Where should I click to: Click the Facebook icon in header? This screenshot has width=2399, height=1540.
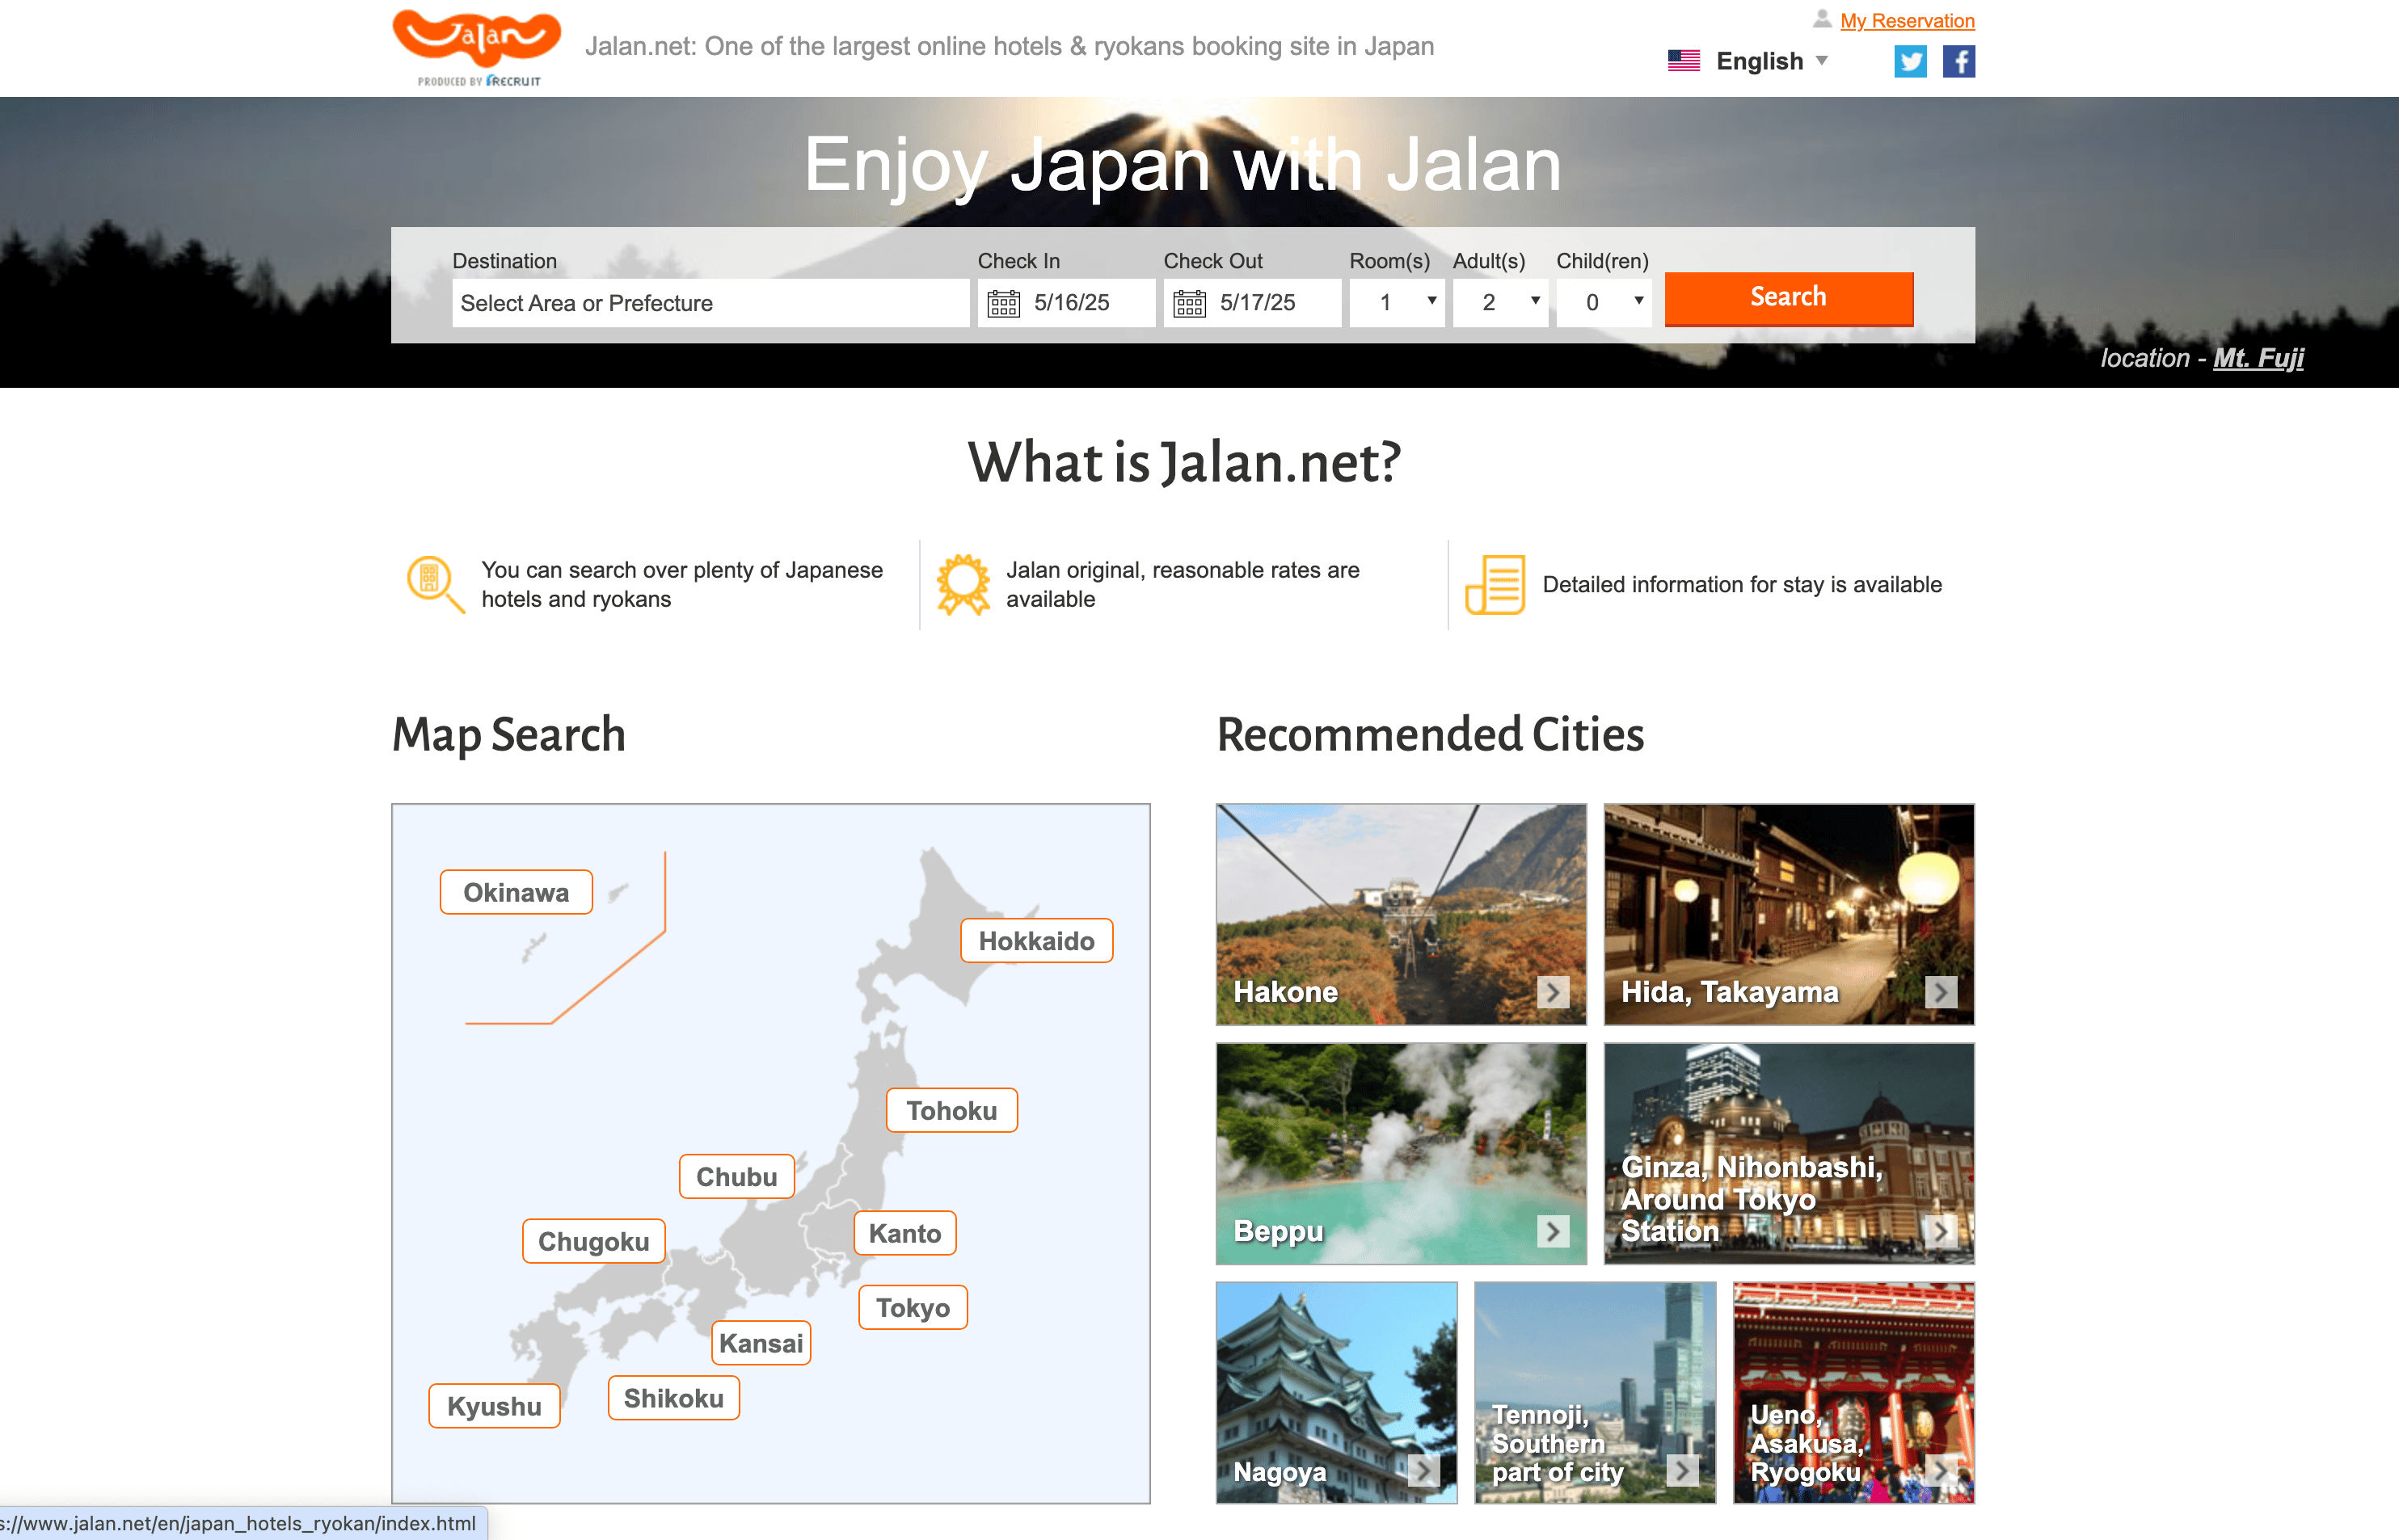(x=1958, y=62)
